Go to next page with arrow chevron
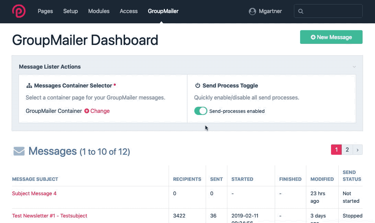Screen dimensions: 375x223 coord(357,150)
